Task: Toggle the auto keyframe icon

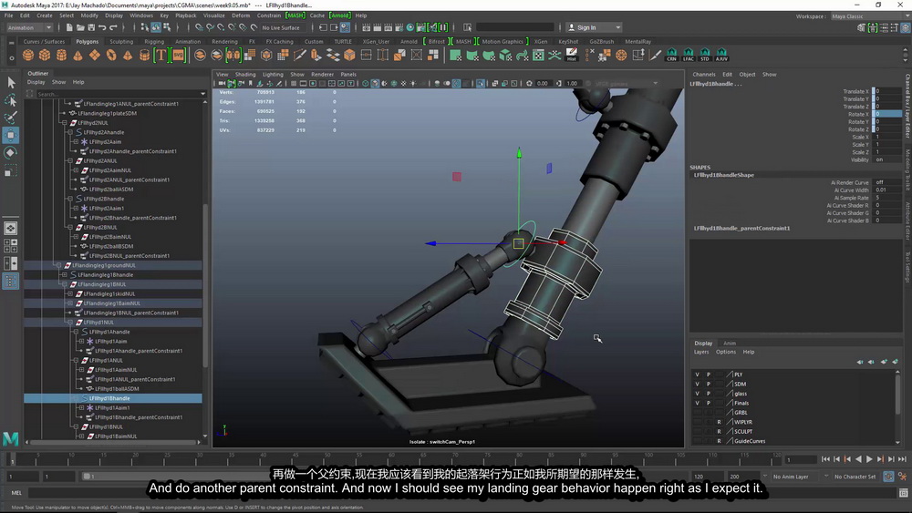Action: tap(888, 477)
